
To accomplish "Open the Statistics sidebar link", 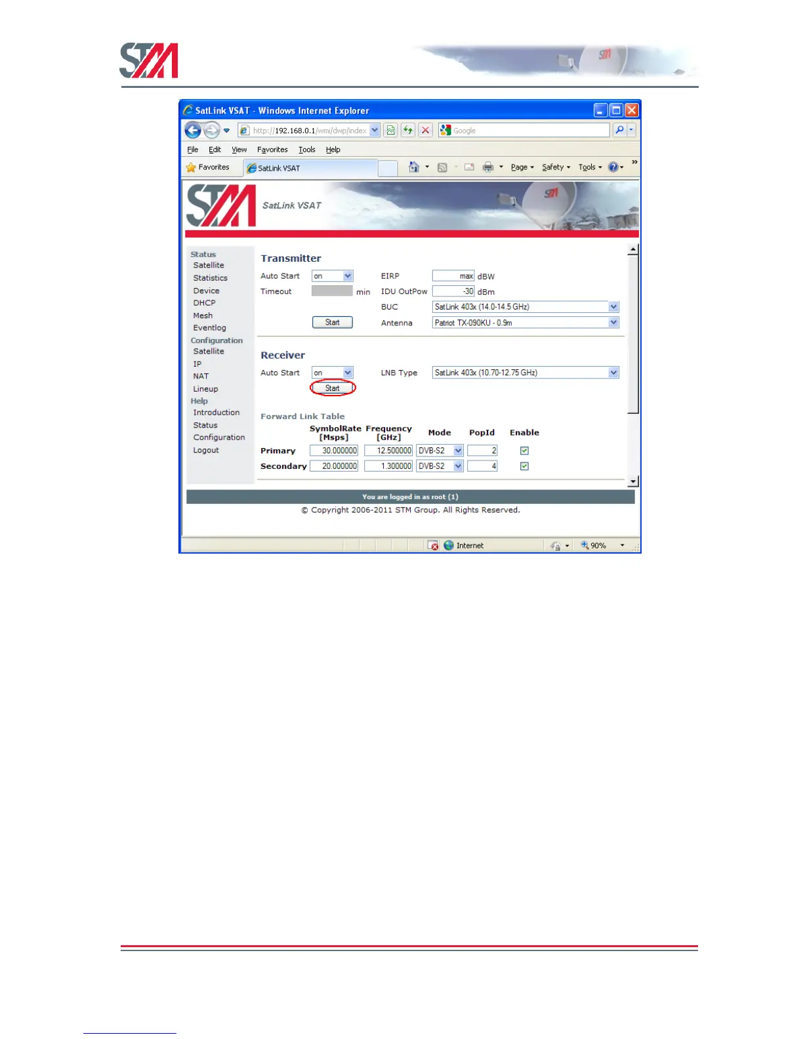I will pos(210,278).
